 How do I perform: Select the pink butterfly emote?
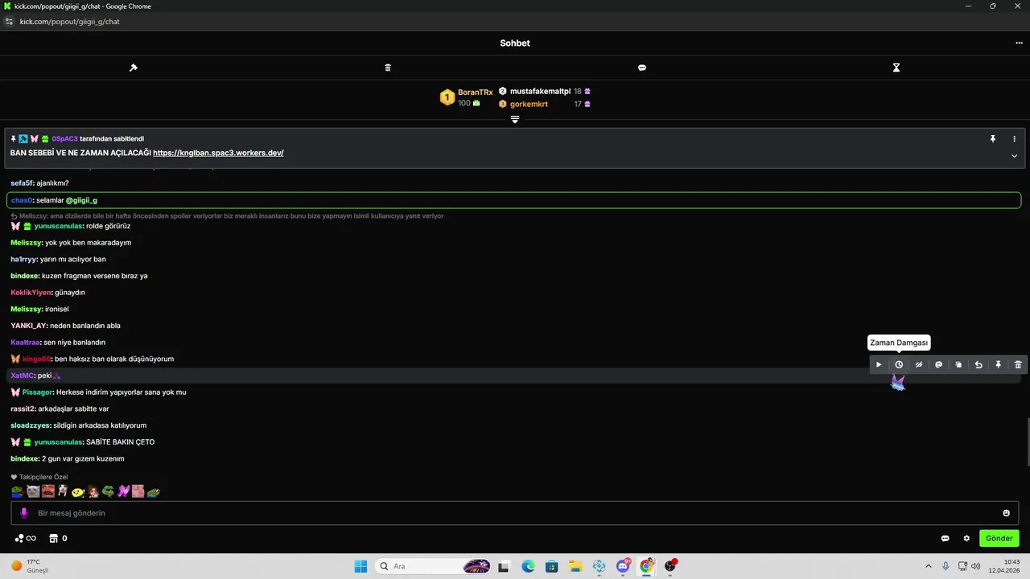124,491
